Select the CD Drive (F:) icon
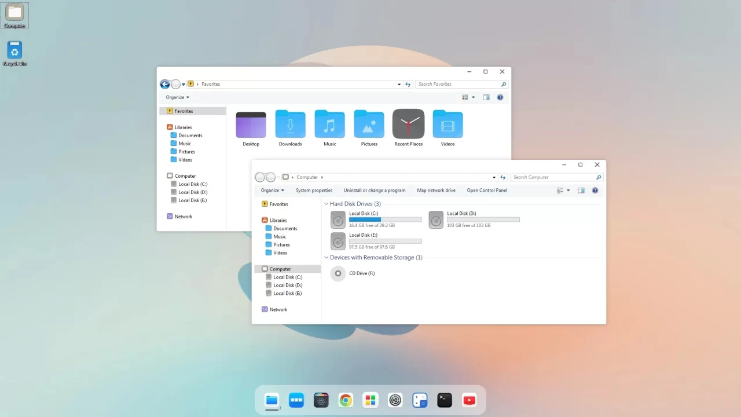This screenshot has height=417, width=741. point(338,273)
